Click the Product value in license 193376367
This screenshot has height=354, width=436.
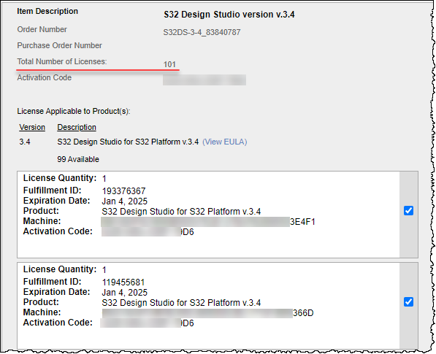click(x=181, y=212)
